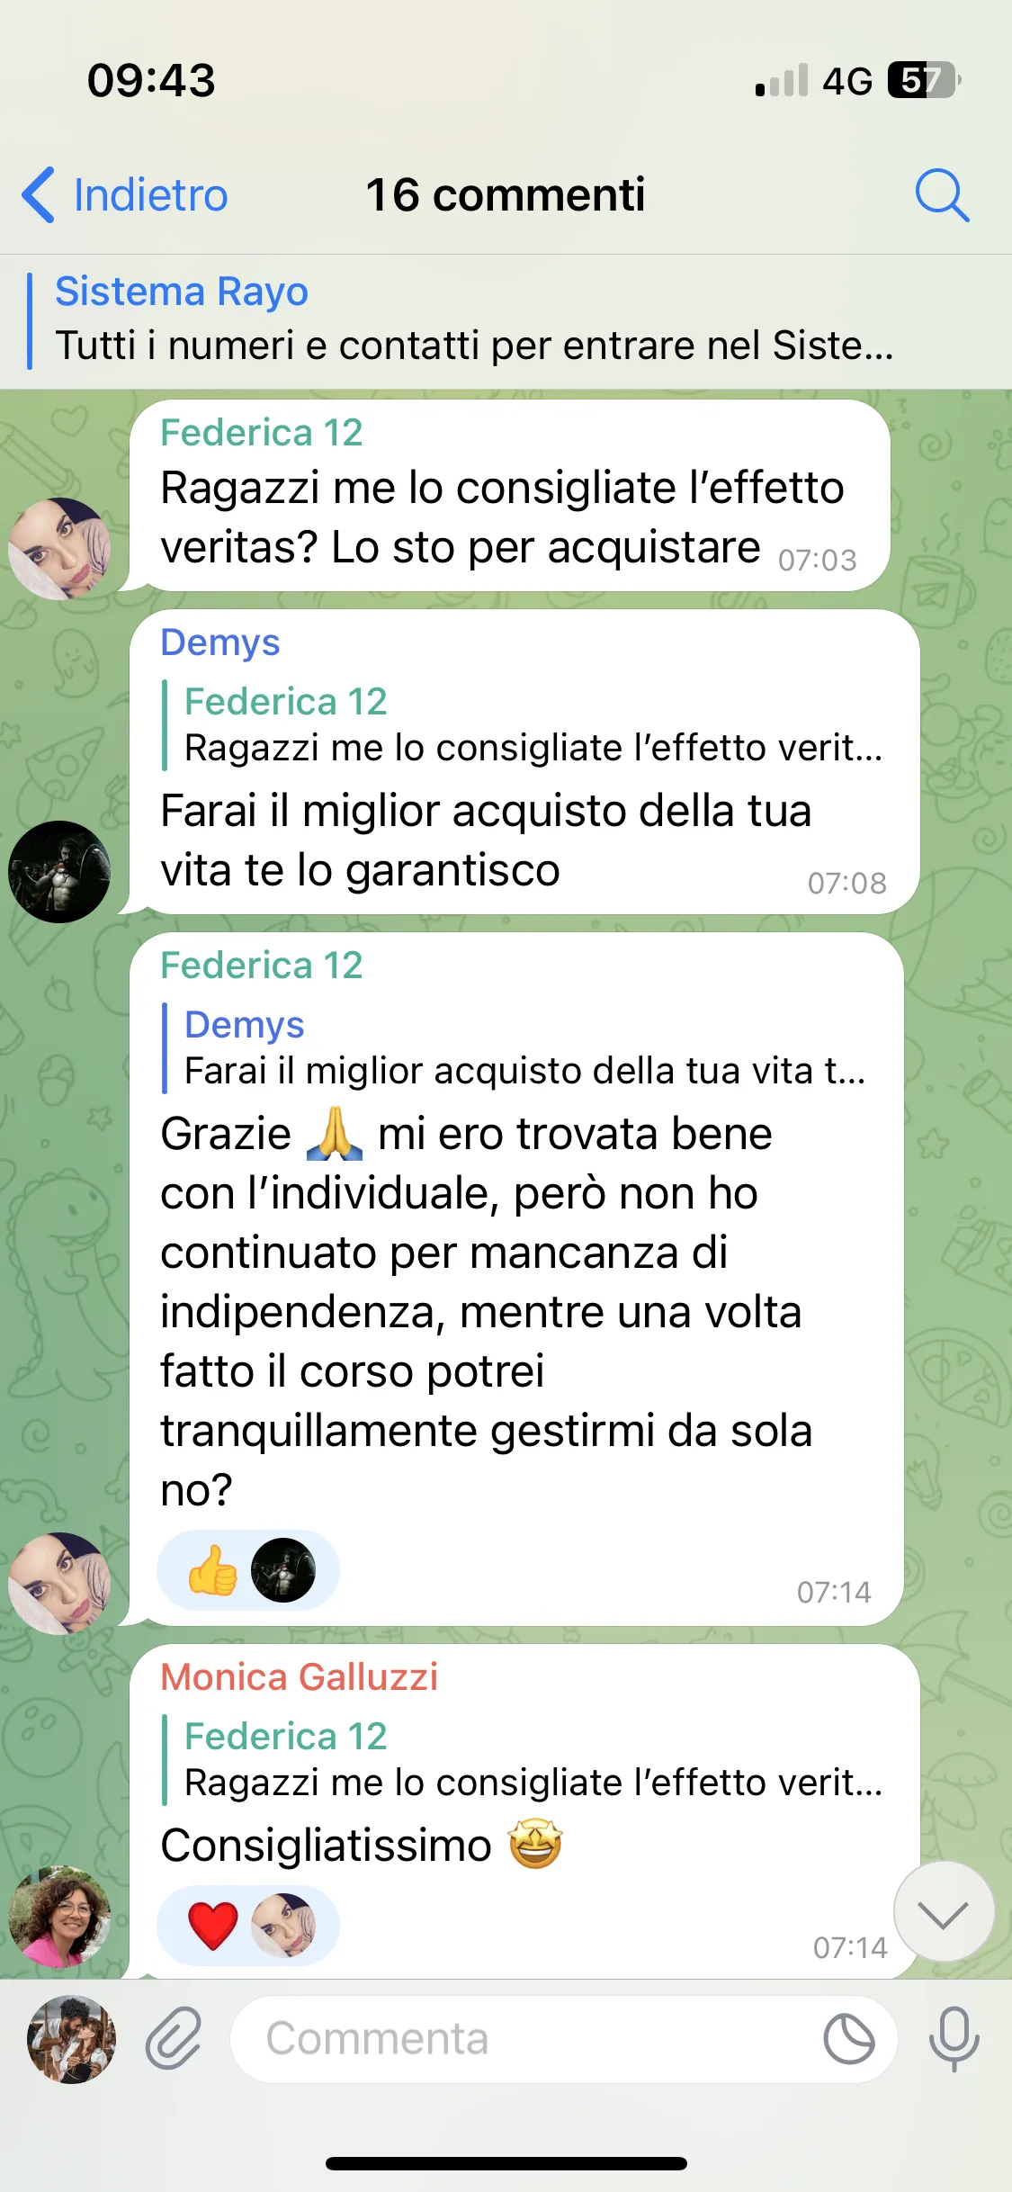Jump to latest comments with down chevron
1012x2192 pixels.
944,1911
